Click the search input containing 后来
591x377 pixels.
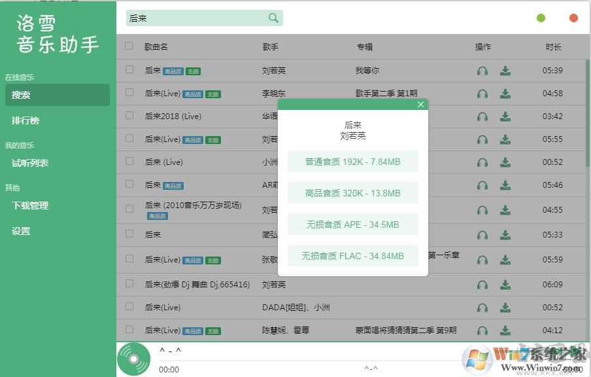click(x=196, y=18)
